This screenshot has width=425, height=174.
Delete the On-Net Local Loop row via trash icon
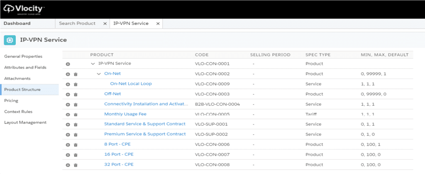point(76,84)
